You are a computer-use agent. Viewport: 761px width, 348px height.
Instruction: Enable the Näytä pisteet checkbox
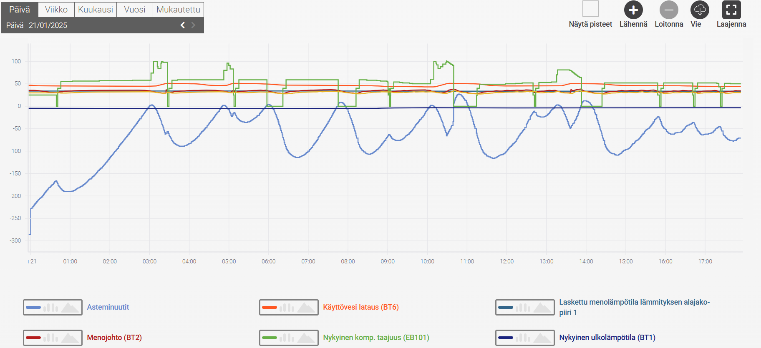[590, 9]
